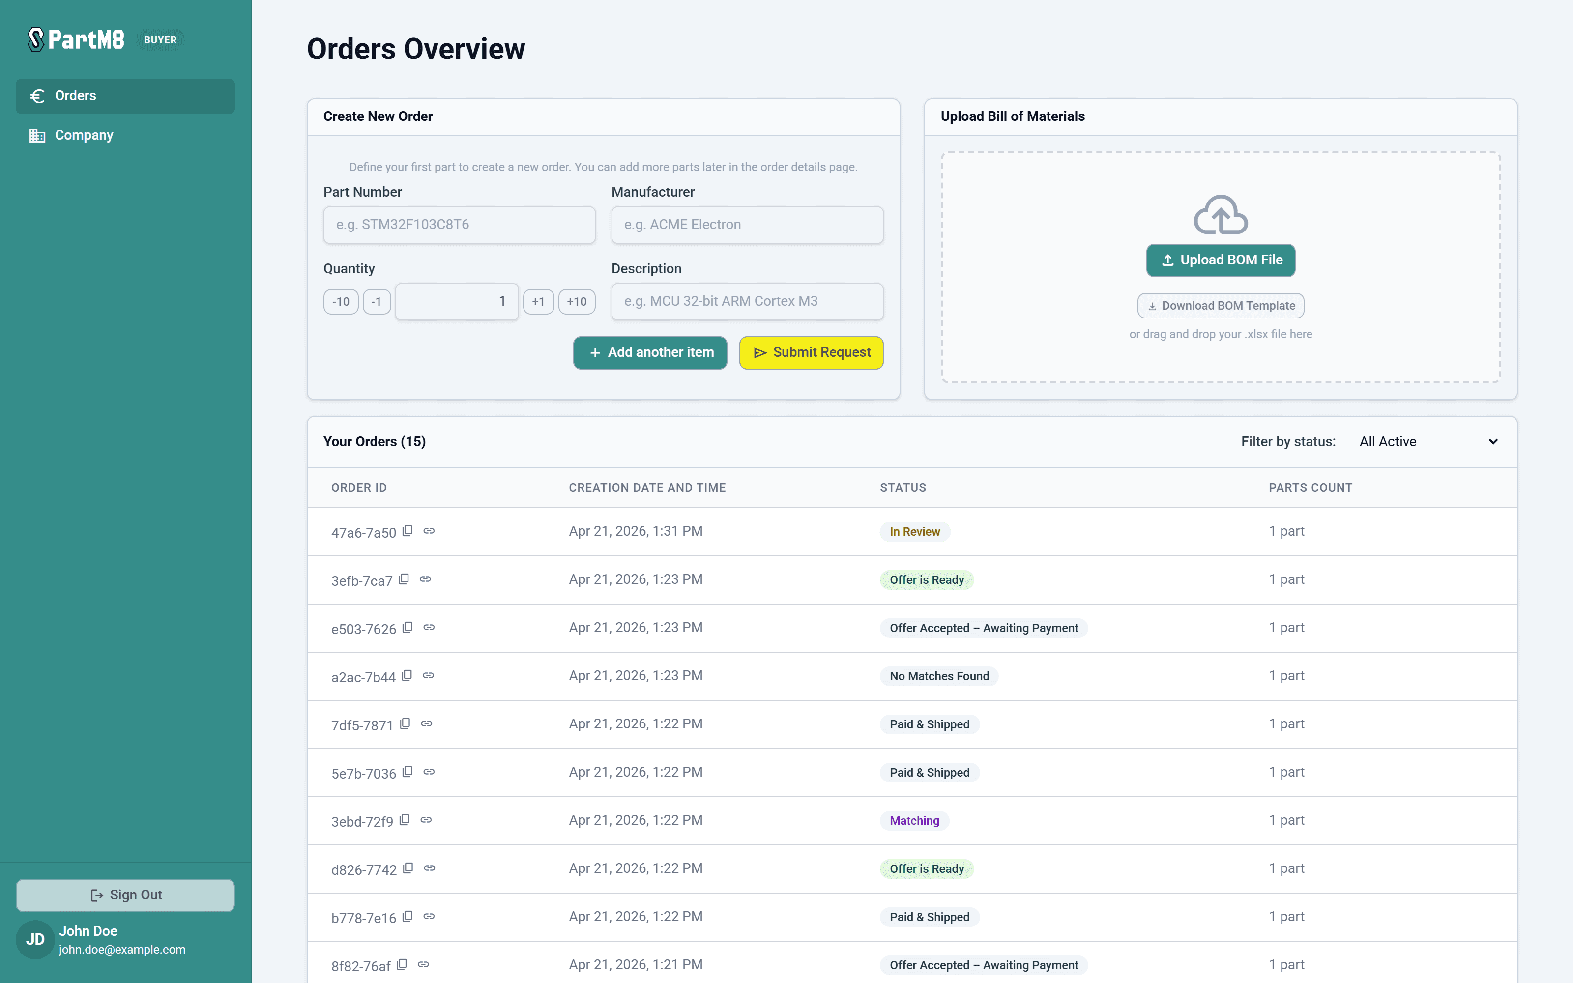The height and width of the screenshot is (983, 1573).
Task: Click the No Matches Found status badge
Action: click(939, 676)
